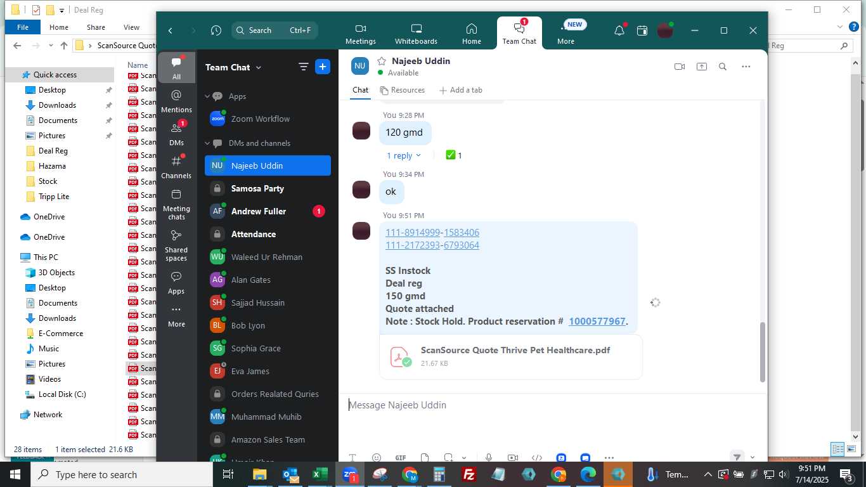
Task: Record a video message
Action: tap(513, 458)
